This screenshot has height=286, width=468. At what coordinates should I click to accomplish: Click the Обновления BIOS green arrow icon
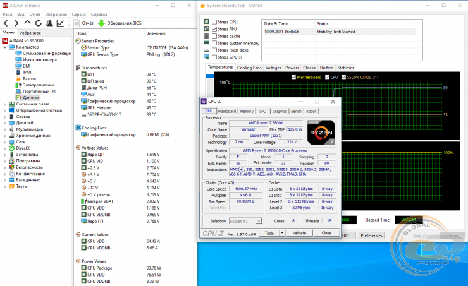(101, 23)
